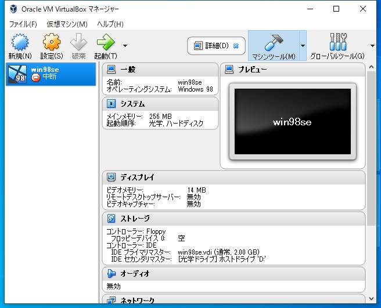Click the 一般 section monitor icon
Image resolution: width=381 pixels, height=308 pixels.
pos(112,70)
